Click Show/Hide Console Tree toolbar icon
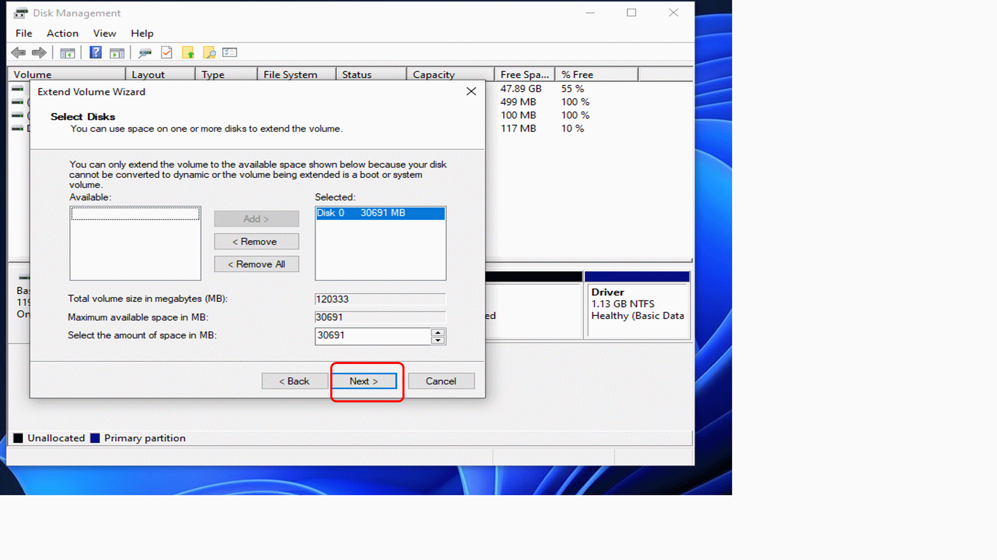 pyautogui.click(x=68, y=52)
